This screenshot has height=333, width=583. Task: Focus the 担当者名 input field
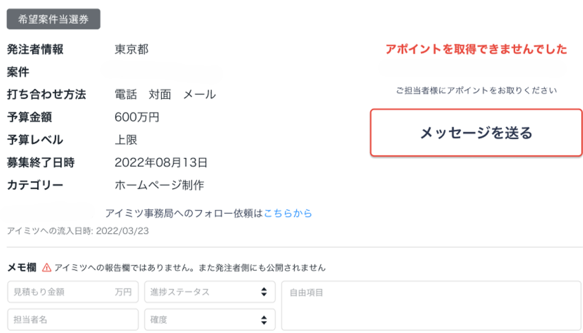tap(72, 320)
